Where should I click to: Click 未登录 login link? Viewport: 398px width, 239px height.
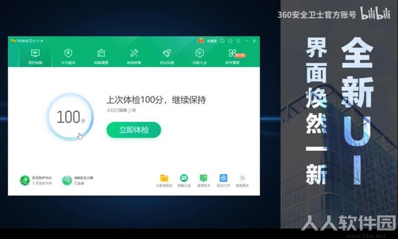pyautogui.click(x=212, y=41)
